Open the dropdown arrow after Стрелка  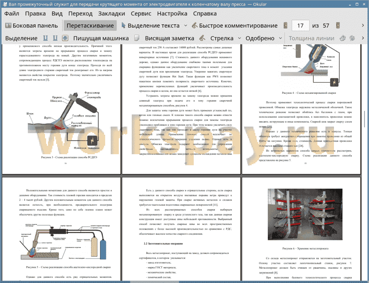coord(239,38)
